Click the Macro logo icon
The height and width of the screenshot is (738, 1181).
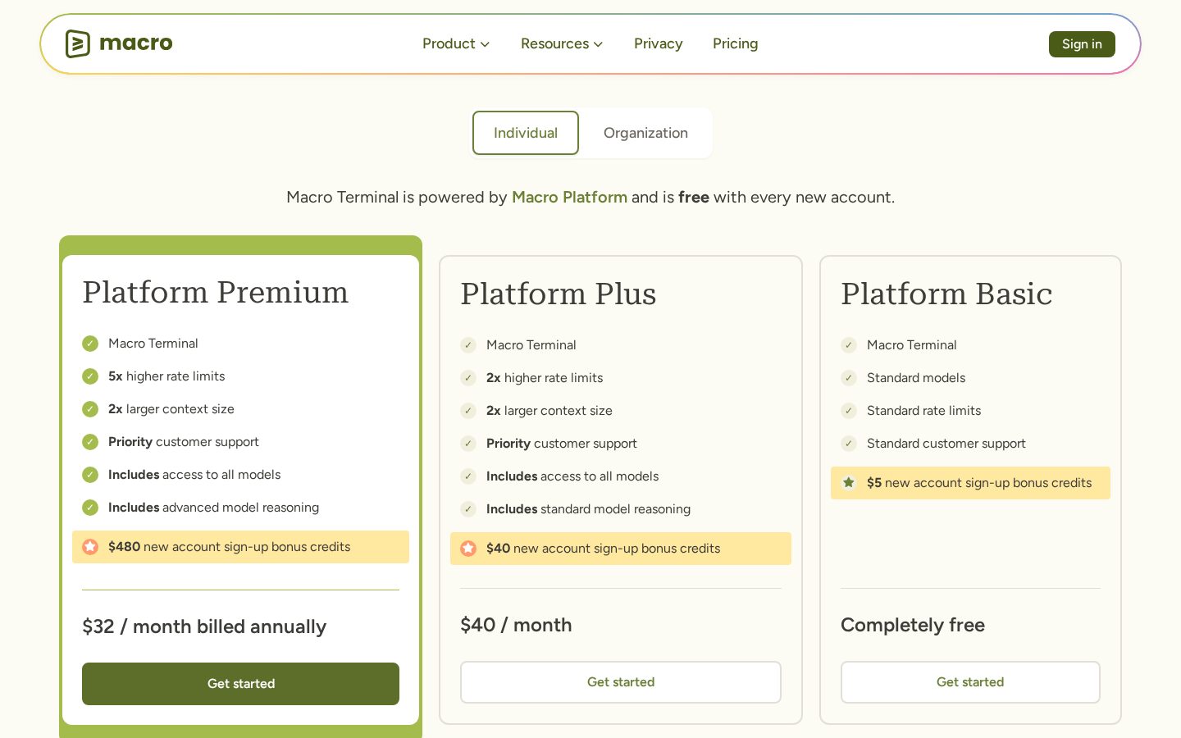[77, 43]
